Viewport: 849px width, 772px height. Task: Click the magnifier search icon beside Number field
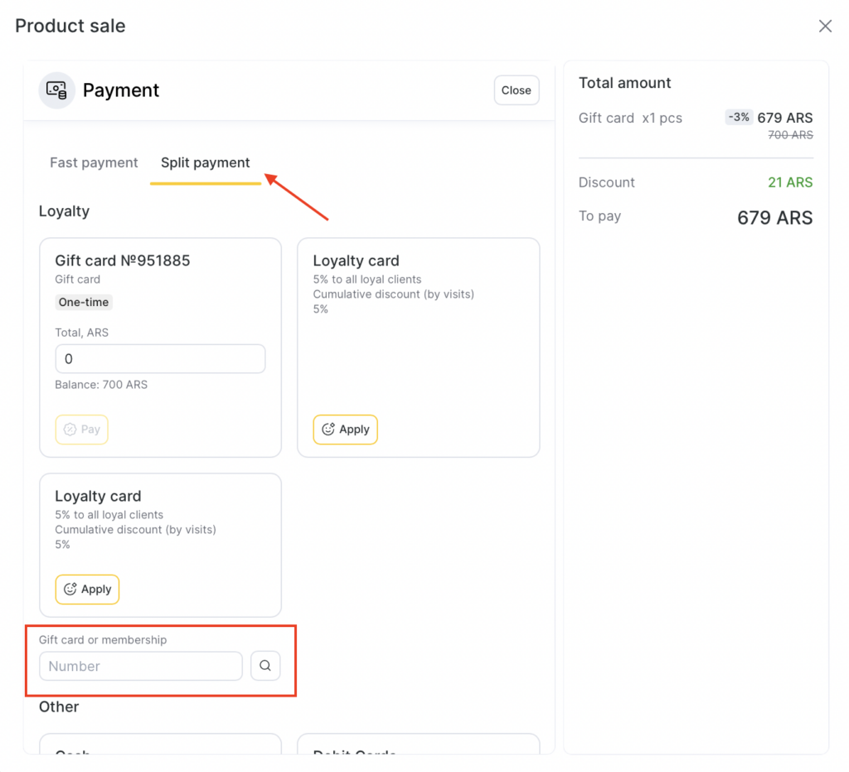point(265,666)
